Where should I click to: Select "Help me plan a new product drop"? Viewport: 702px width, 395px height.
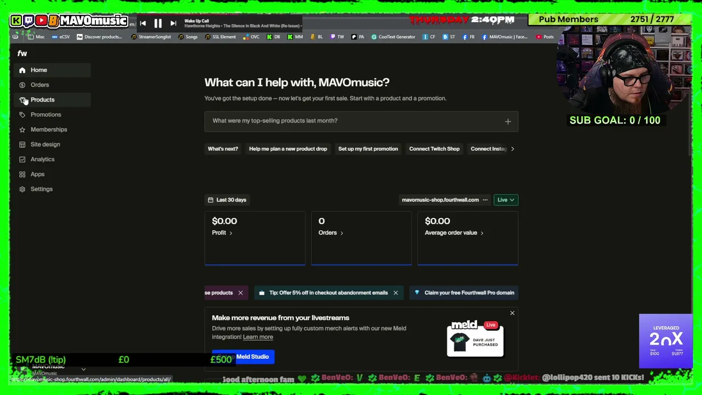pos(288,149)
